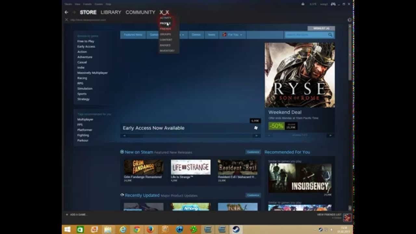Screen dimensions: 416x234
Task: Select GROUPS in user dropdown
Action: (x=165, y=34)
